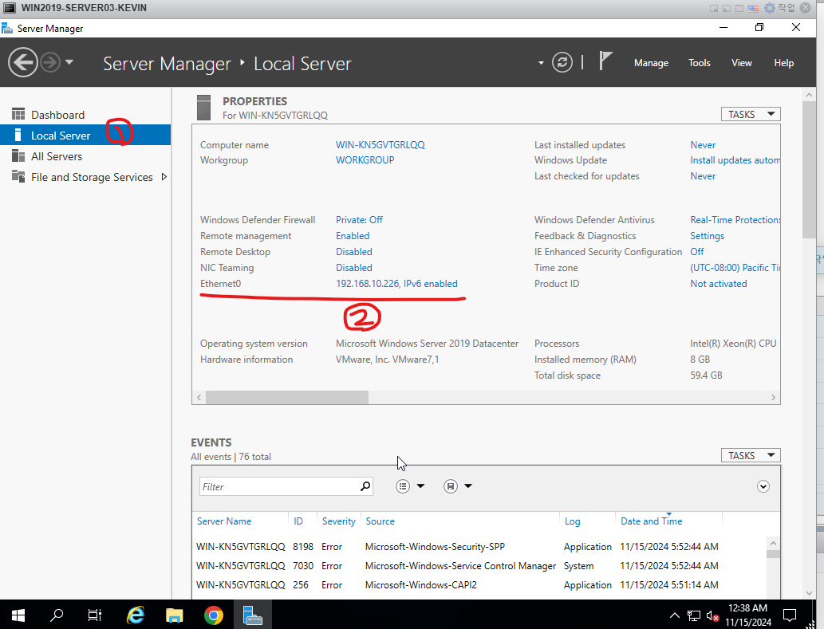The image size is (824, 629).
Task: Open dropdown arrow beside criteria list icon
Action: click(420, 486)
